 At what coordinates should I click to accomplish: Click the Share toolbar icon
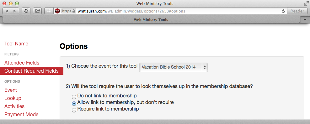(x=37, y=11)
